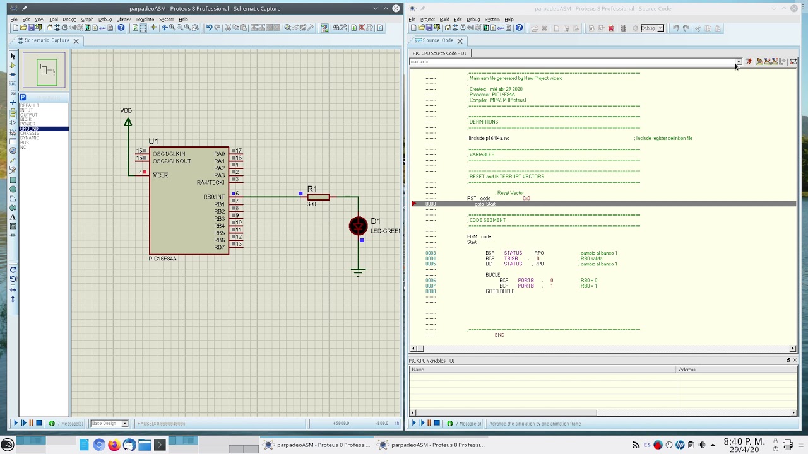Image resolution: width=808 pixels, height=454 pixels.
Task: Open Graph menu in Schematic Capture window
Action: tap(87, 20)
